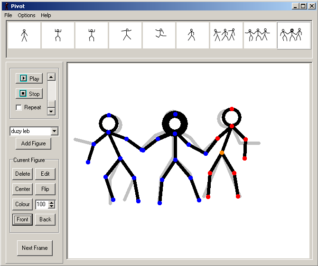Click the Next Frame button
Image resolution: width=318 pixels, height=266 pixels.
(35, 248)
